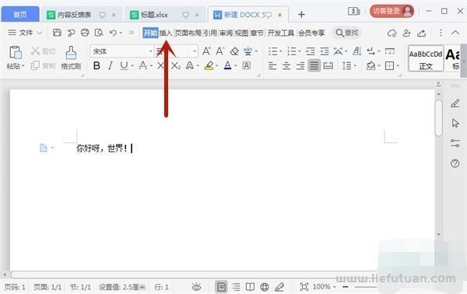
Task: Apply subscript formatting
Action: pyautogui.click(x=176, y=65)
